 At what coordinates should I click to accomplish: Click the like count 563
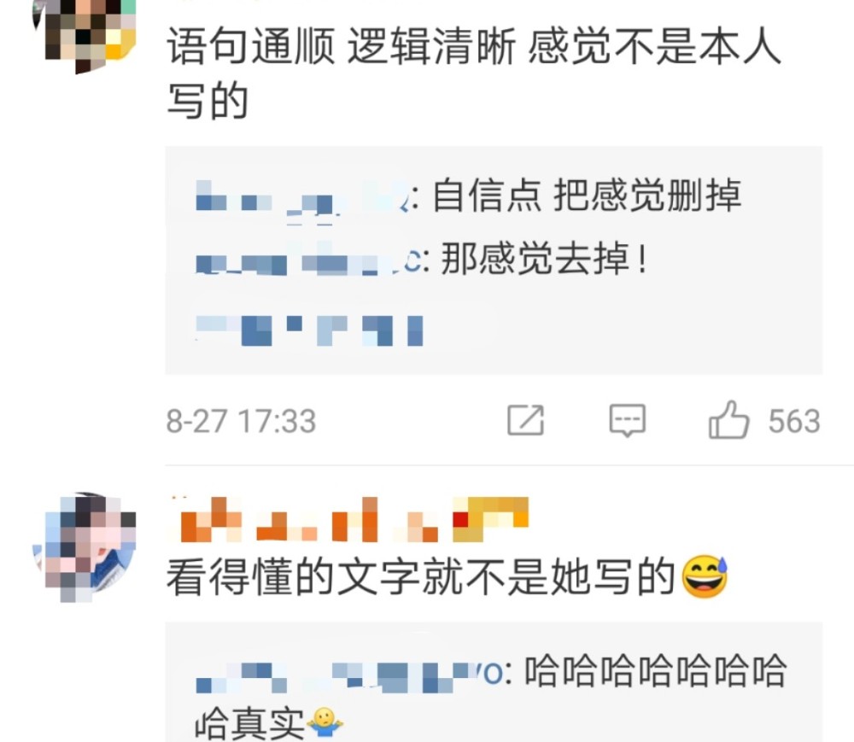[x=794, y=421]
